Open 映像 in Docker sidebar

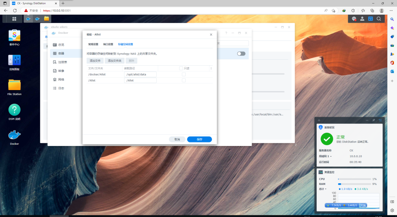click(x=59, y=71)
